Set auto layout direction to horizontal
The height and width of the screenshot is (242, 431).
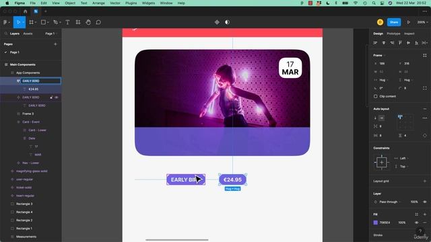tap(382, 118)
